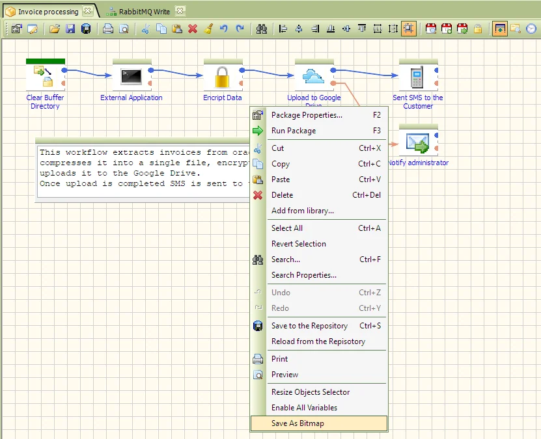
Task: Open Search from the context menu
Action: [319, 259]
